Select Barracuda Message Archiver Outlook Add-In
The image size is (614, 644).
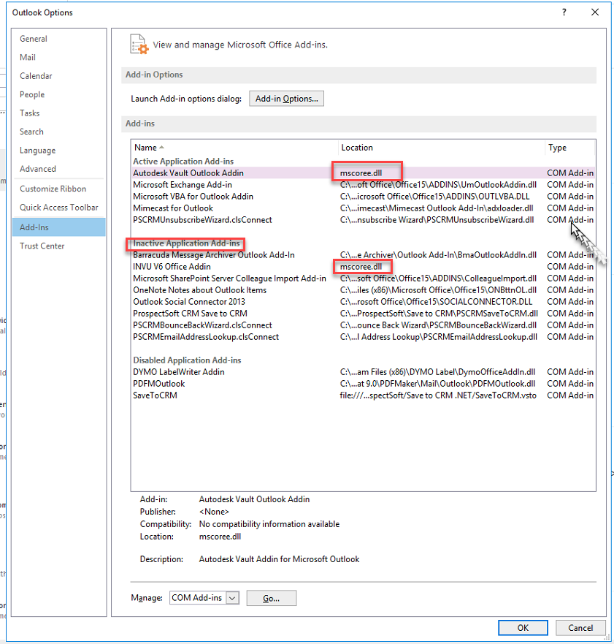coord(363,255)
